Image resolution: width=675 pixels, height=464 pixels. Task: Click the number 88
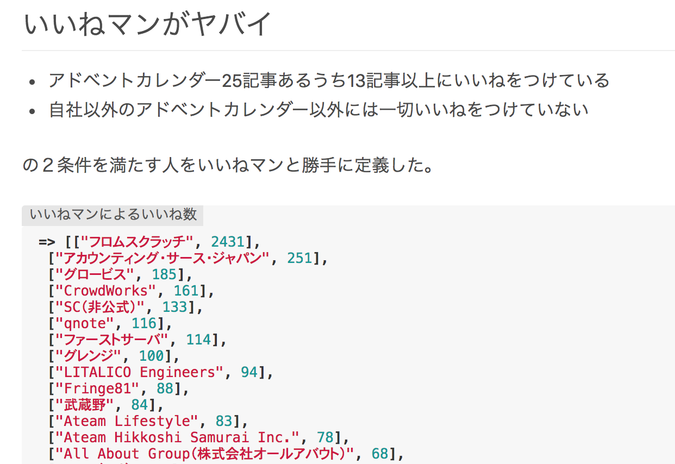(165, 388)
